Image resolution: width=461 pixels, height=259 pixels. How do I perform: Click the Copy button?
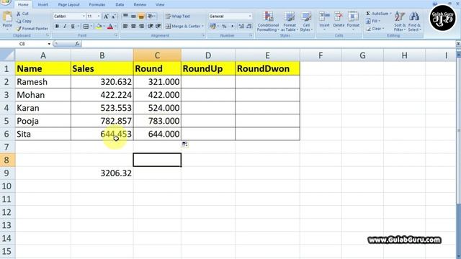pyautogui.click(x=24, y=21)
